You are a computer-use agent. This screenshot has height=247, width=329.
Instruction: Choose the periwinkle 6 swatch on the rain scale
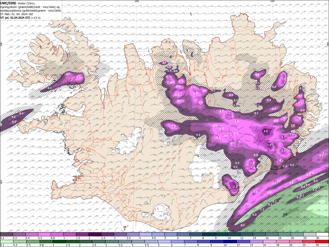pos(178,241)
